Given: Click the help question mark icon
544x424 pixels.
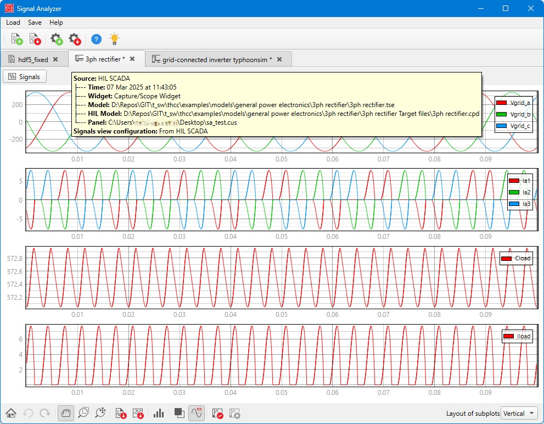Looking at the screenshot, I should [96, 39].
